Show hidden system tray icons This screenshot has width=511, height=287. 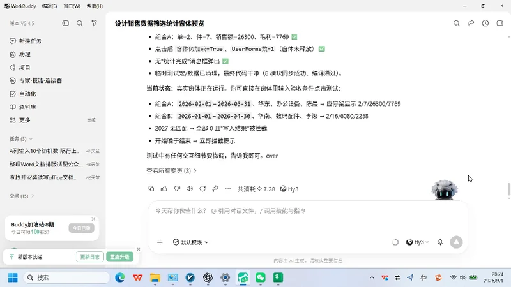tap(372, 277)
